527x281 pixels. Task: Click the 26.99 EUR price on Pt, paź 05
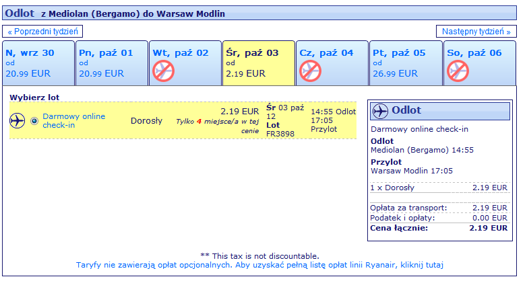click(395, 73)
